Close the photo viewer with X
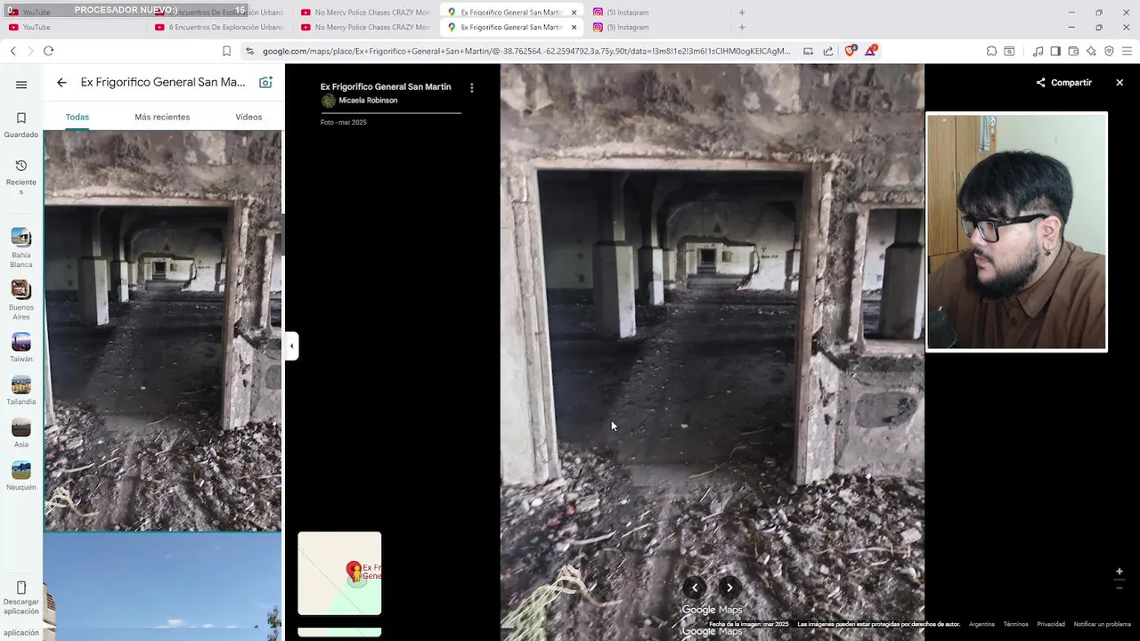This screenshot has height=641, width=1140. [1120, 82]
